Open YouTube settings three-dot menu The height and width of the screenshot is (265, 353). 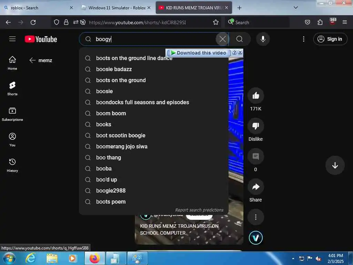tap(303, 39)
